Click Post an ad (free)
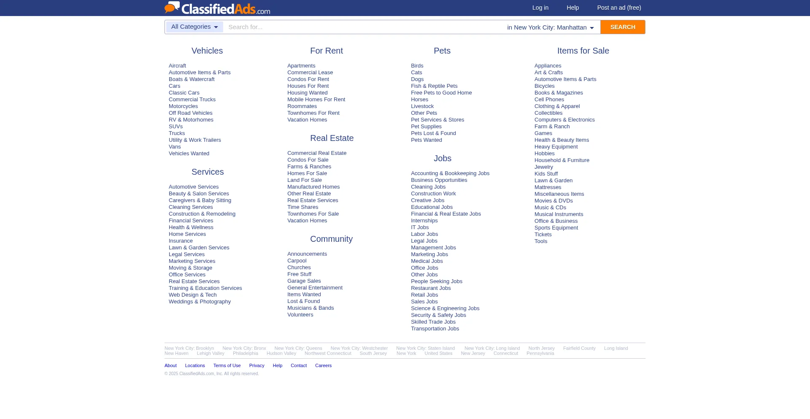 pyautogui.click(x=619, y=8)
